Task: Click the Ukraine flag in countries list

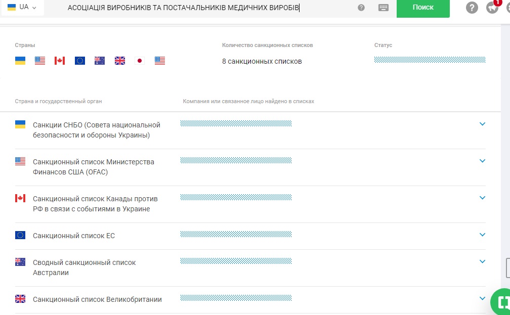Action: [20, 61]
